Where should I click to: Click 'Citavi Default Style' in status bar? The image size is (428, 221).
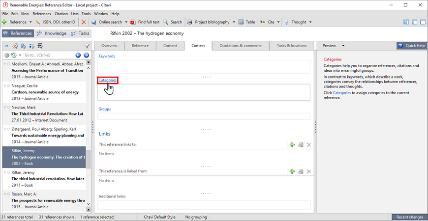159,217
